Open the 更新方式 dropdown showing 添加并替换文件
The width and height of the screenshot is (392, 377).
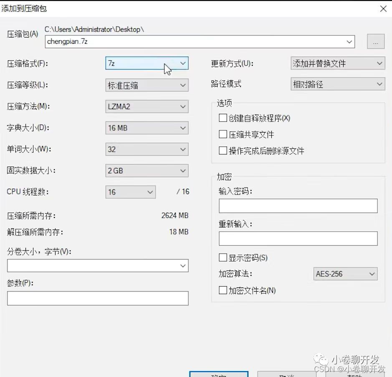click(338, 63)
